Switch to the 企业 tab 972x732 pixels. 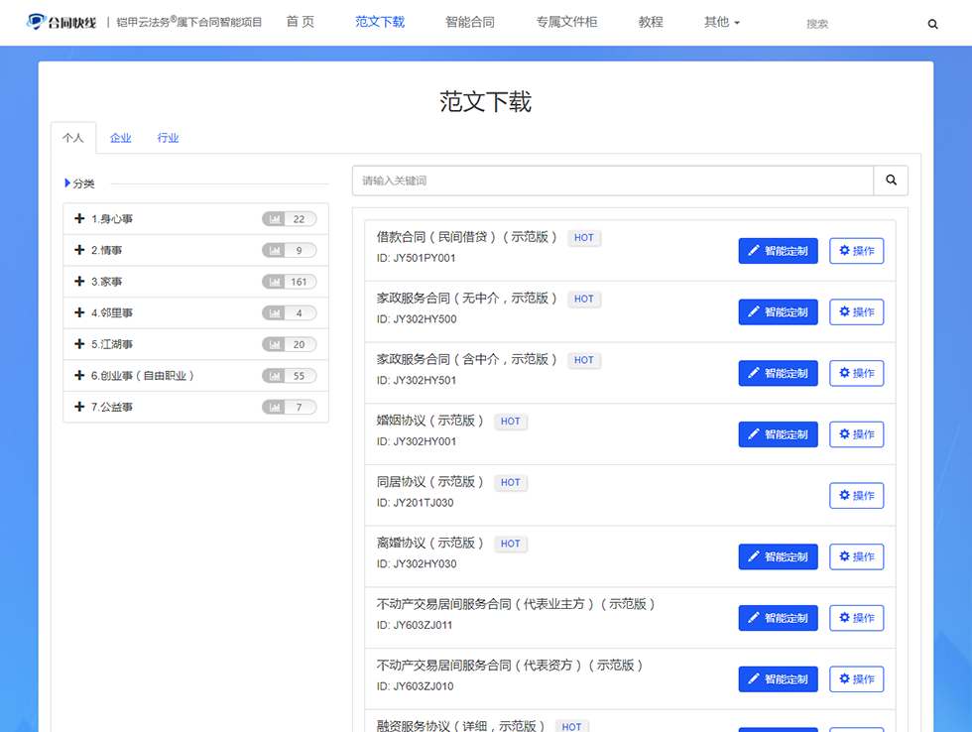(x=120, y=138)
